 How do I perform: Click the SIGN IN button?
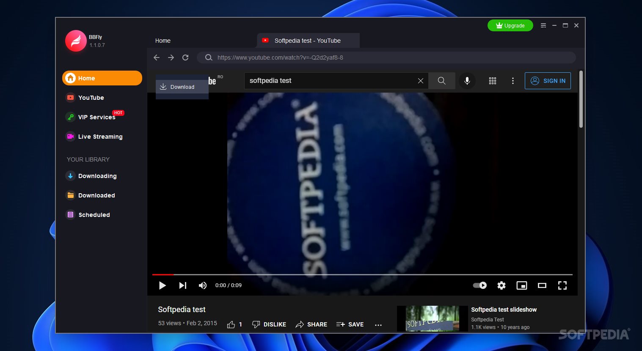click(x=548, y=81)
